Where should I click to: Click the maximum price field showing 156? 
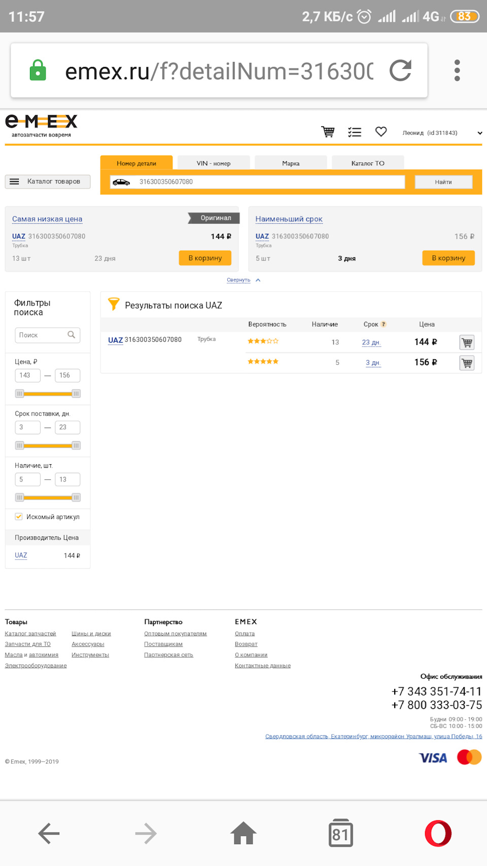(67, 375)
